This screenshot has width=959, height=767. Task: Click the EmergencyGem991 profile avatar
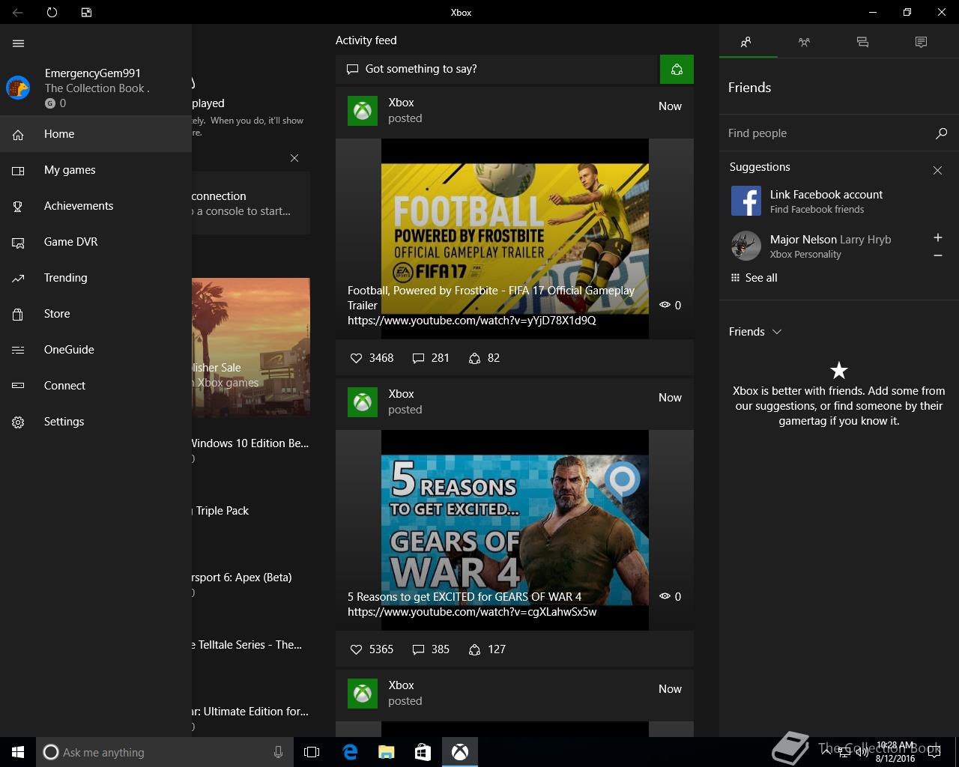coord(18,88)
